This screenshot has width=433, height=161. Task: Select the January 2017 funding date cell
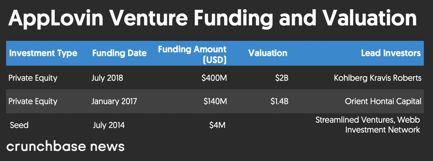click(x=114, y=102)
